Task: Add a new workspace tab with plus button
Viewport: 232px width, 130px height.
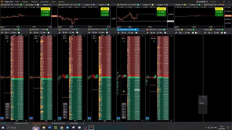Action: pyautogui.click(x=83, y=123)
